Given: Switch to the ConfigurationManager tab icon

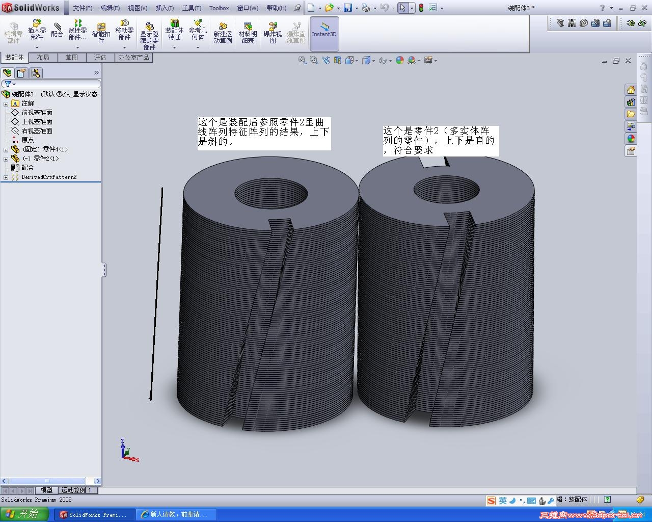Looking at the screenshot, I should pyautogui.click(x=36, y=72).
